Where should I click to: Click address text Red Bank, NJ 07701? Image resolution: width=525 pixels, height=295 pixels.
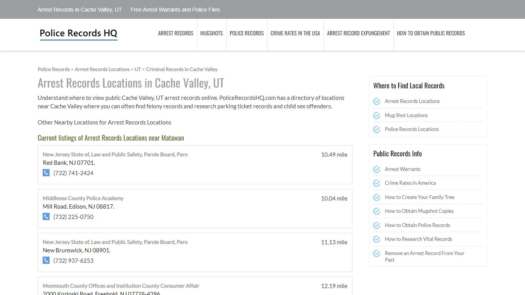click(x=69, y=163)
